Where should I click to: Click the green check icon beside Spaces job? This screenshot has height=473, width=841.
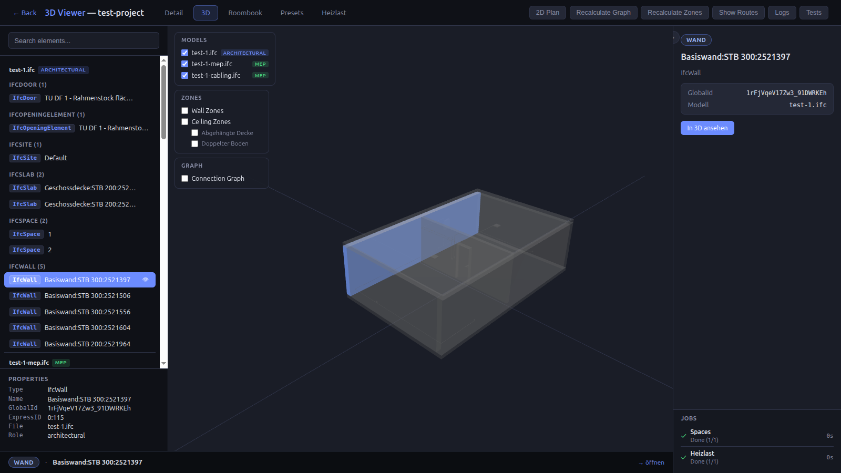click(684, 436)
